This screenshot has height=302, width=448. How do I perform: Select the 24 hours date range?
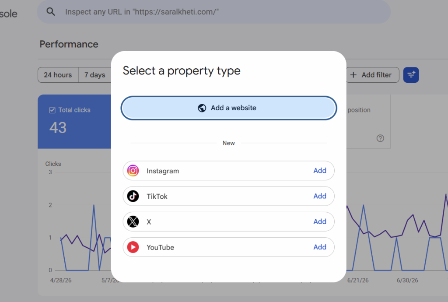[x=58, y=75]
